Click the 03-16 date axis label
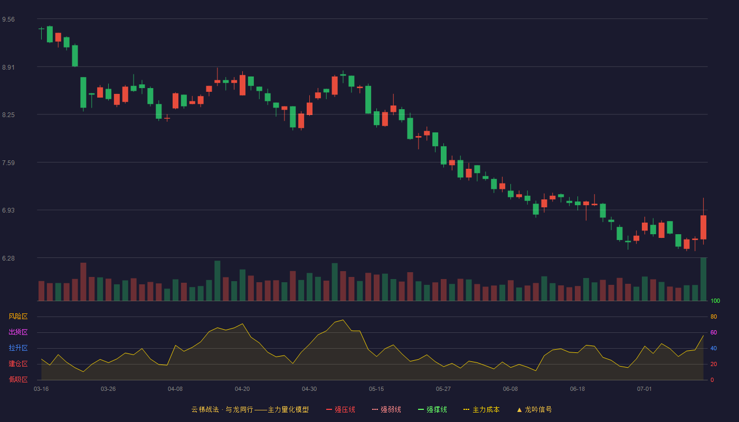The height and width of the screenshot is (422, 739). click(41, 389)
